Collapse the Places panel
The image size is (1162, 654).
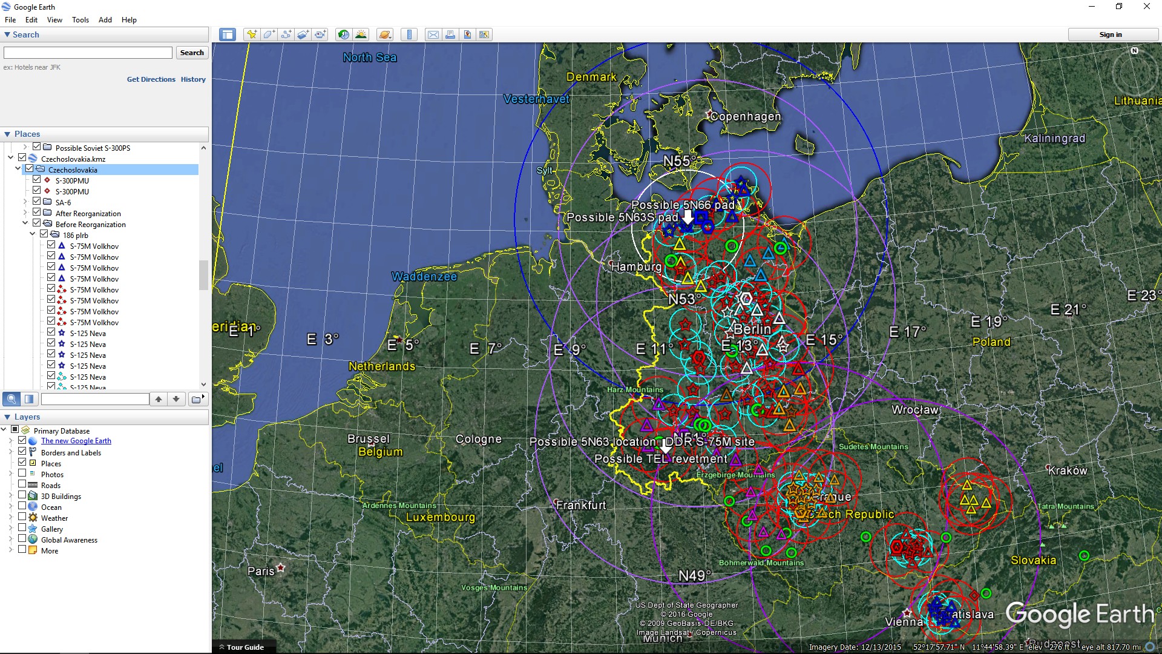(7, 134)
